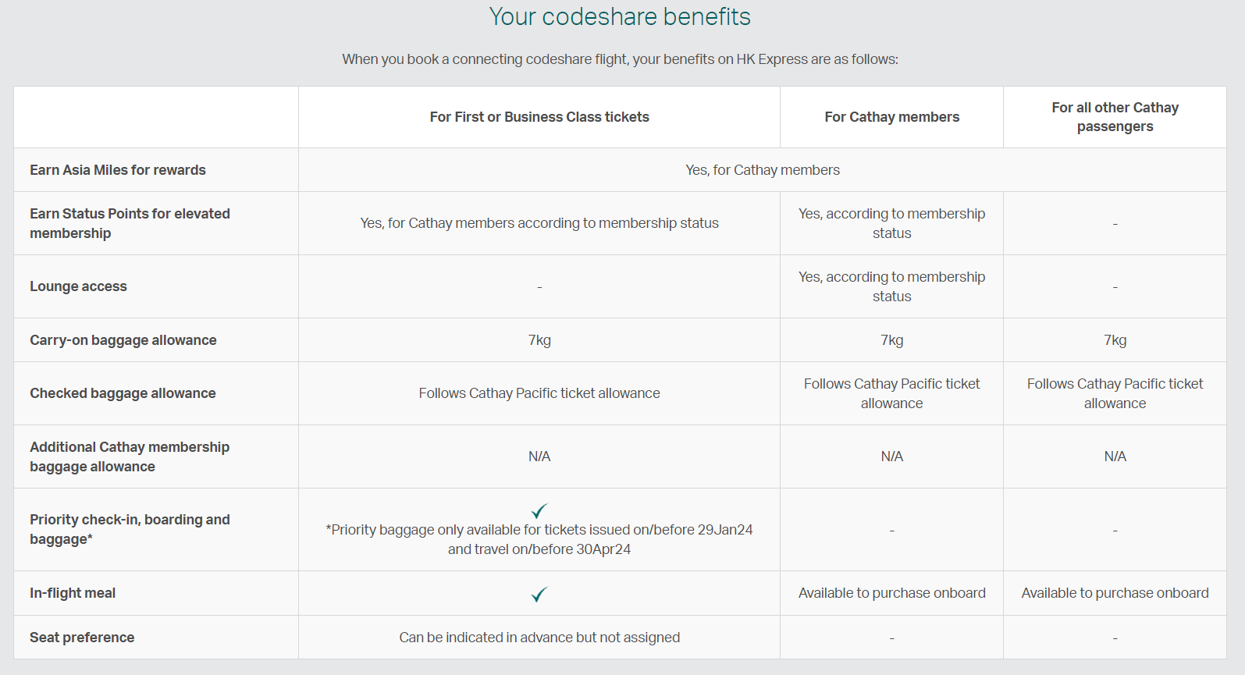Viewport: 1245px width, 675px height.
Task: Click the Priority baggage 29Jan24 footnote text
Action: tap(539, 539)
